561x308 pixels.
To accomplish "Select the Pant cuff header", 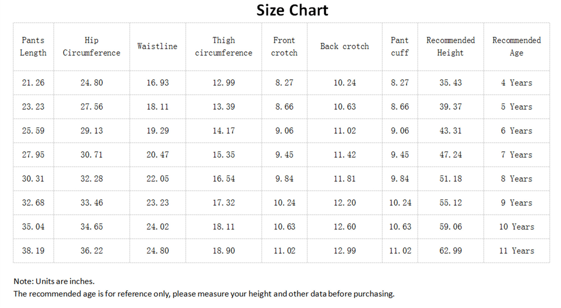I will pyautogui.click(x=400, y=46).
